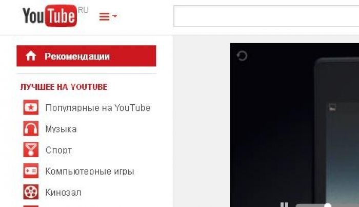Pause the playing video

coord(284,205)
